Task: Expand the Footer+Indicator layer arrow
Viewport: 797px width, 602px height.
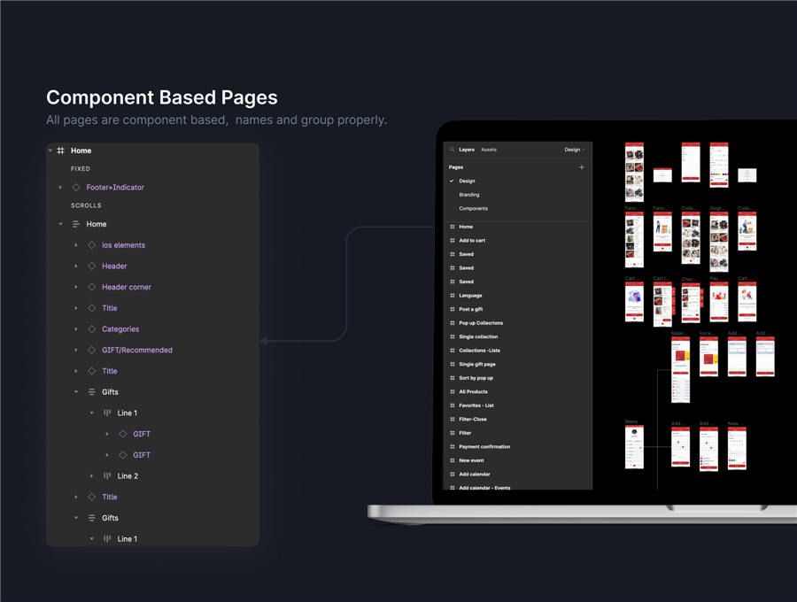Action: click(60, 188)
